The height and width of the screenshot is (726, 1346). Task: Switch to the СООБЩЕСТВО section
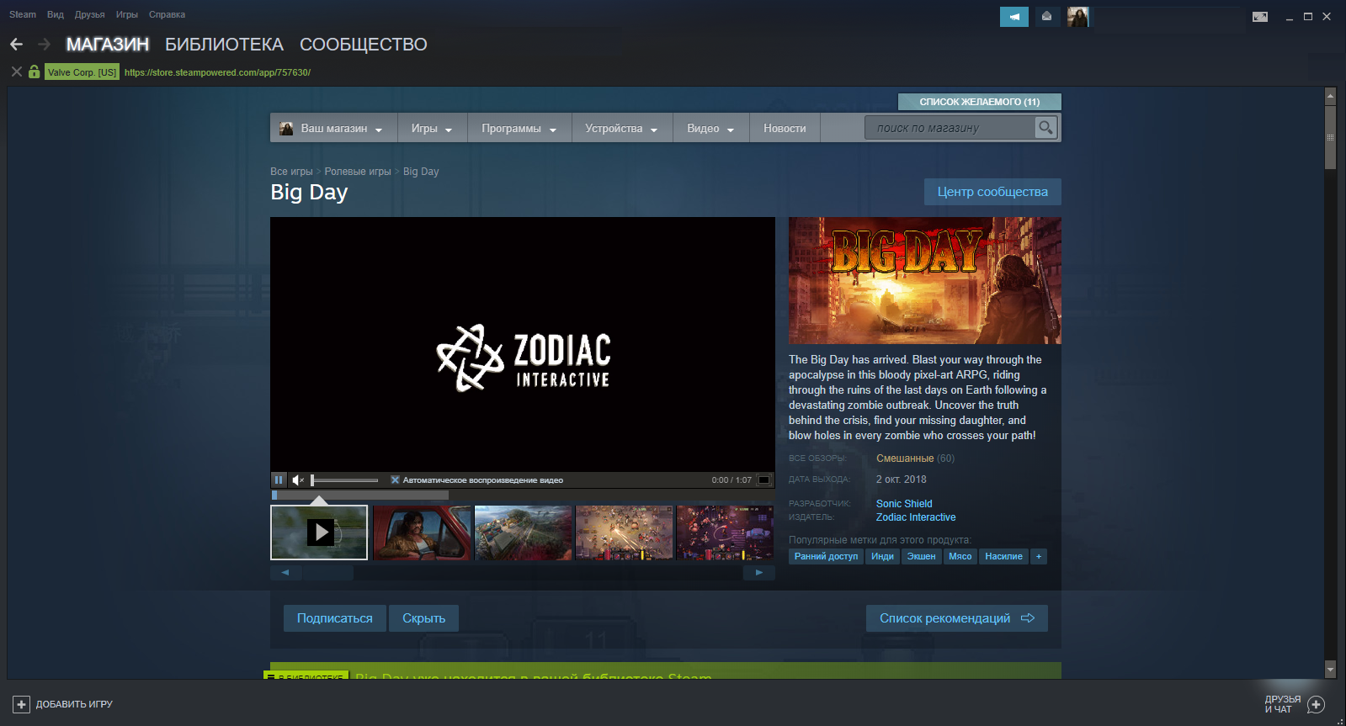coord(364,45)
